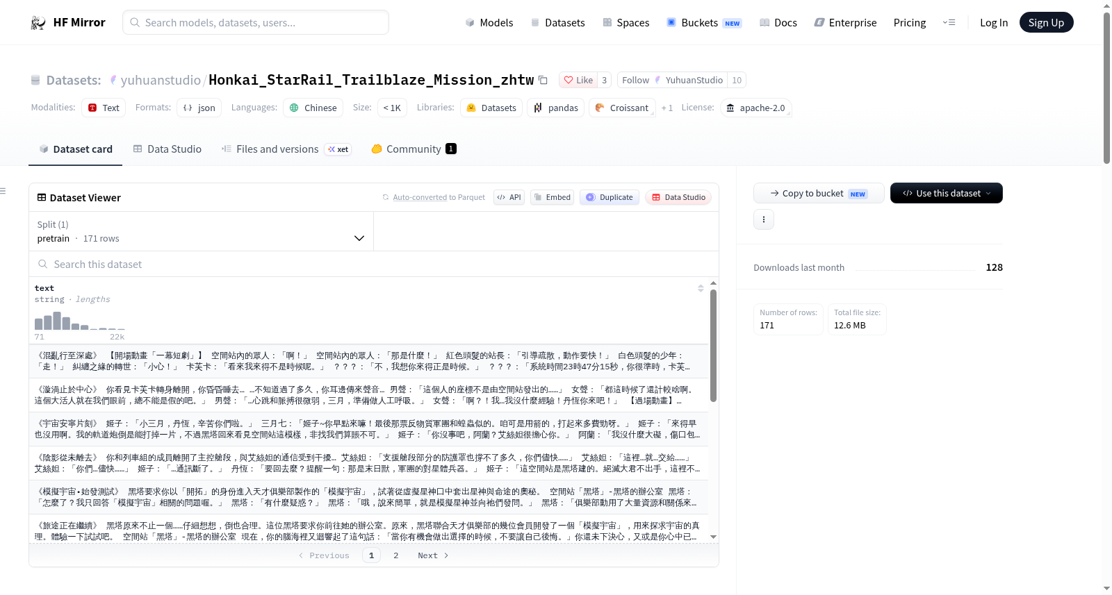Click the text column sort arrows
Viewport: 1112px width, 595px height.
pos(701,288)
